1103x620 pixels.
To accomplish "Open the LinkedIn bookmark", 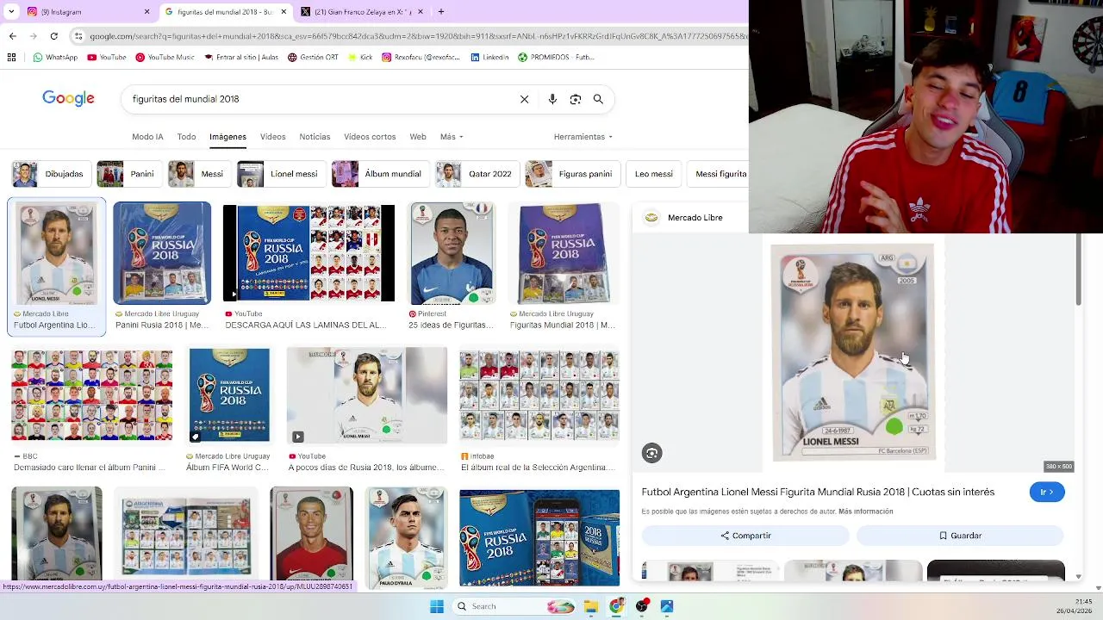I will 489,58.
